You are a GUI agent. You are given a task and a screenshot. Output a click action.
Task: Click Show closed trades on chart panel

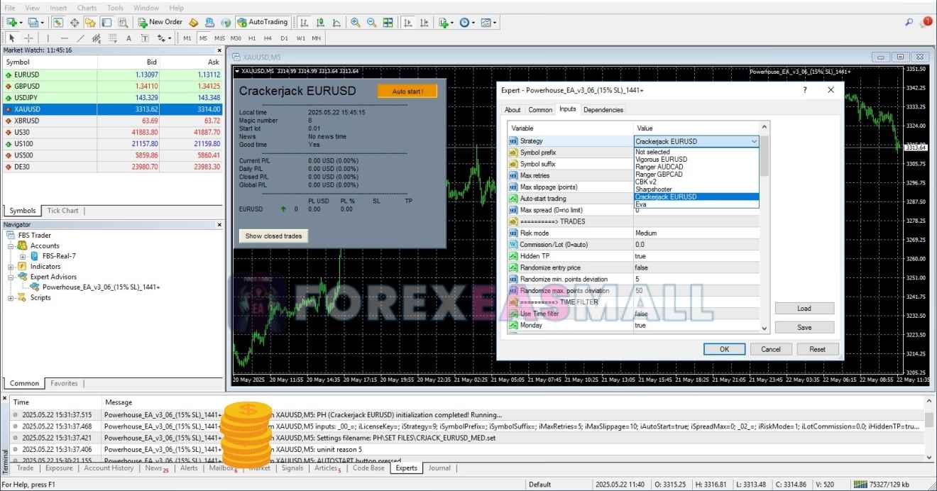point(274,236)
